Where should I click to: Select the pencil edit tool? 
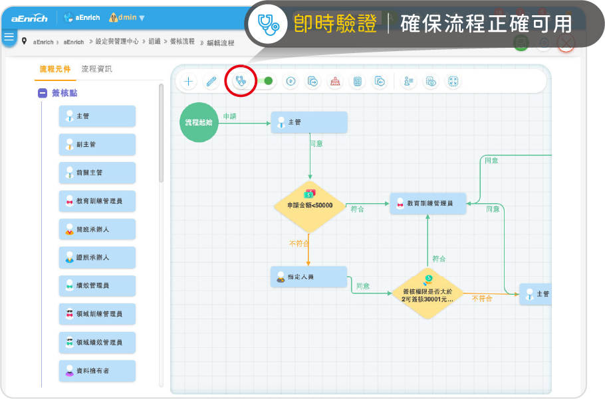tap(211, 81)
